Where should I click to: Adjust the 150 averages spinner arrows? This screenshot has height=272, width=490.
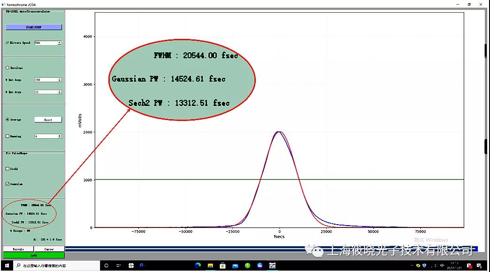coord(60,80)
